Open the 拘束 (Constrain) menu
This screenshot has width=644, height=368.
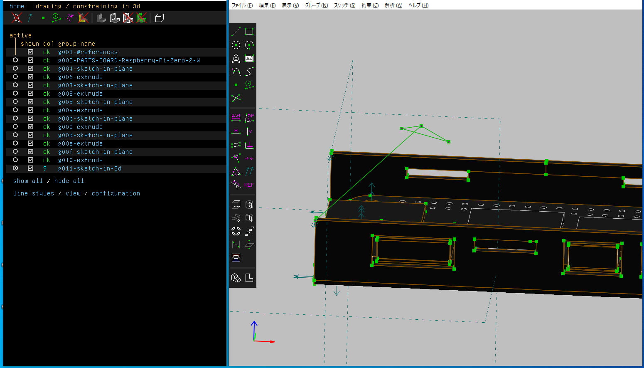point(370,5)
